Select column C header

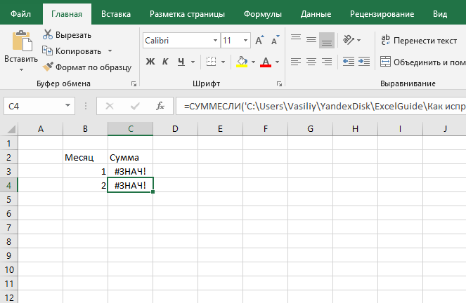[x=131, y=128]
